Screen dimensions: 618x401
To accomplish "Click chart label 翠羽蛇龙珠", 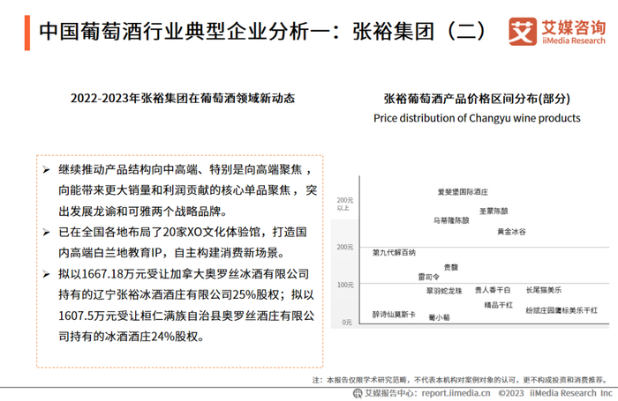I will [444, 291].
